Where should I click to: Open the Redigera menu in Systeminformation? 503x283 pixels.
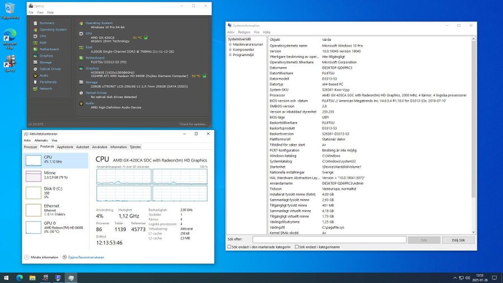point(244,32)
